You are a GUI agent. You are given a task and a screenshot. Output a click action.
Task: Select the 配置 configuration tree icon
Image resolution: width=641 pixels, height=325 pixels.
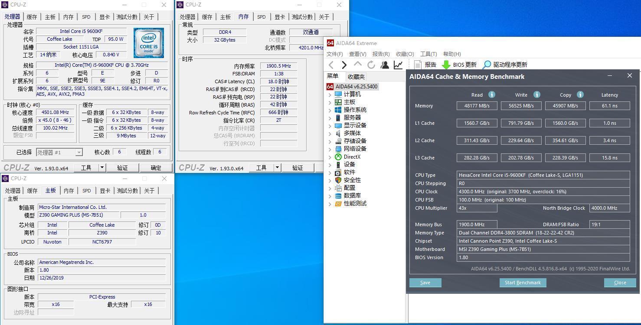pyautogui.click(x=338, y=188)
